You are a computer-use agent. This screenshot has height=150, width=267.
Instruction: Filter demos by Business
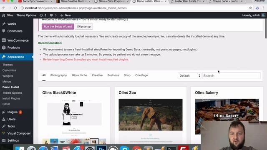113,75
